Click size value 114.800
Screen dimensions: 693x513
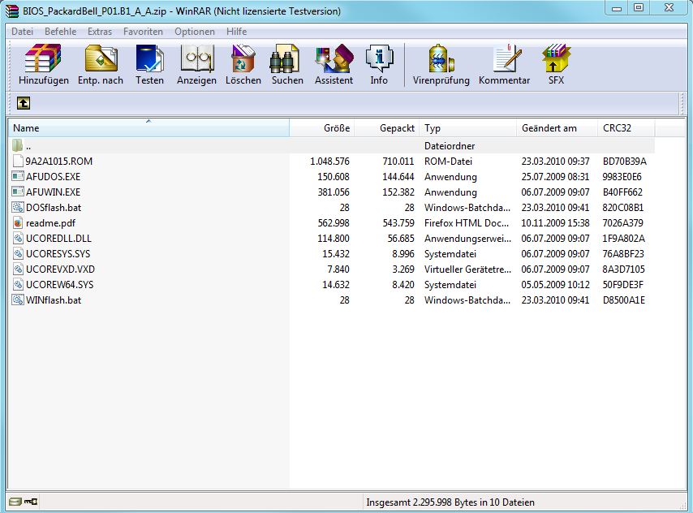pyautogui.click(x=334, y=239)
